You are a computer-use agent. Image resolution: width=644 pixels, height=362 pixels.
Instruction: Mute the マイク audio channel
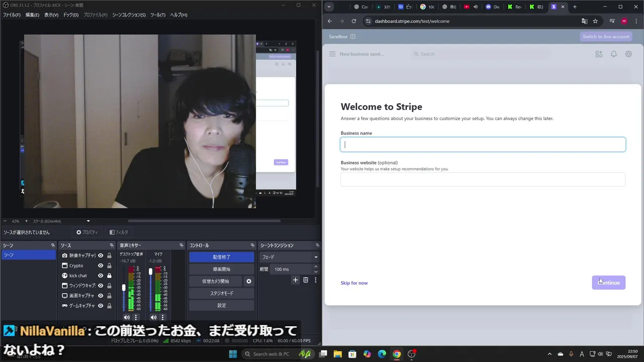[x=153, y=317]
